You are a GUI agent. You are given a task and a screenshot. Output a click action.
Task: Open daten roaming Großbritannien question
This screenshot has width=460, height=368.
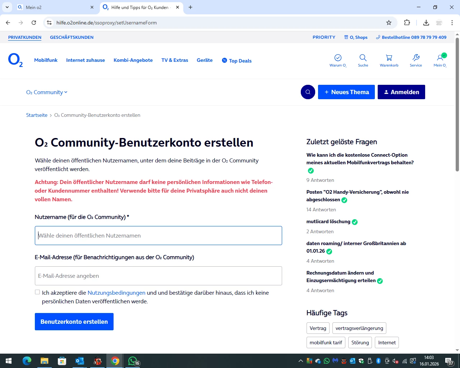point(356,247)
